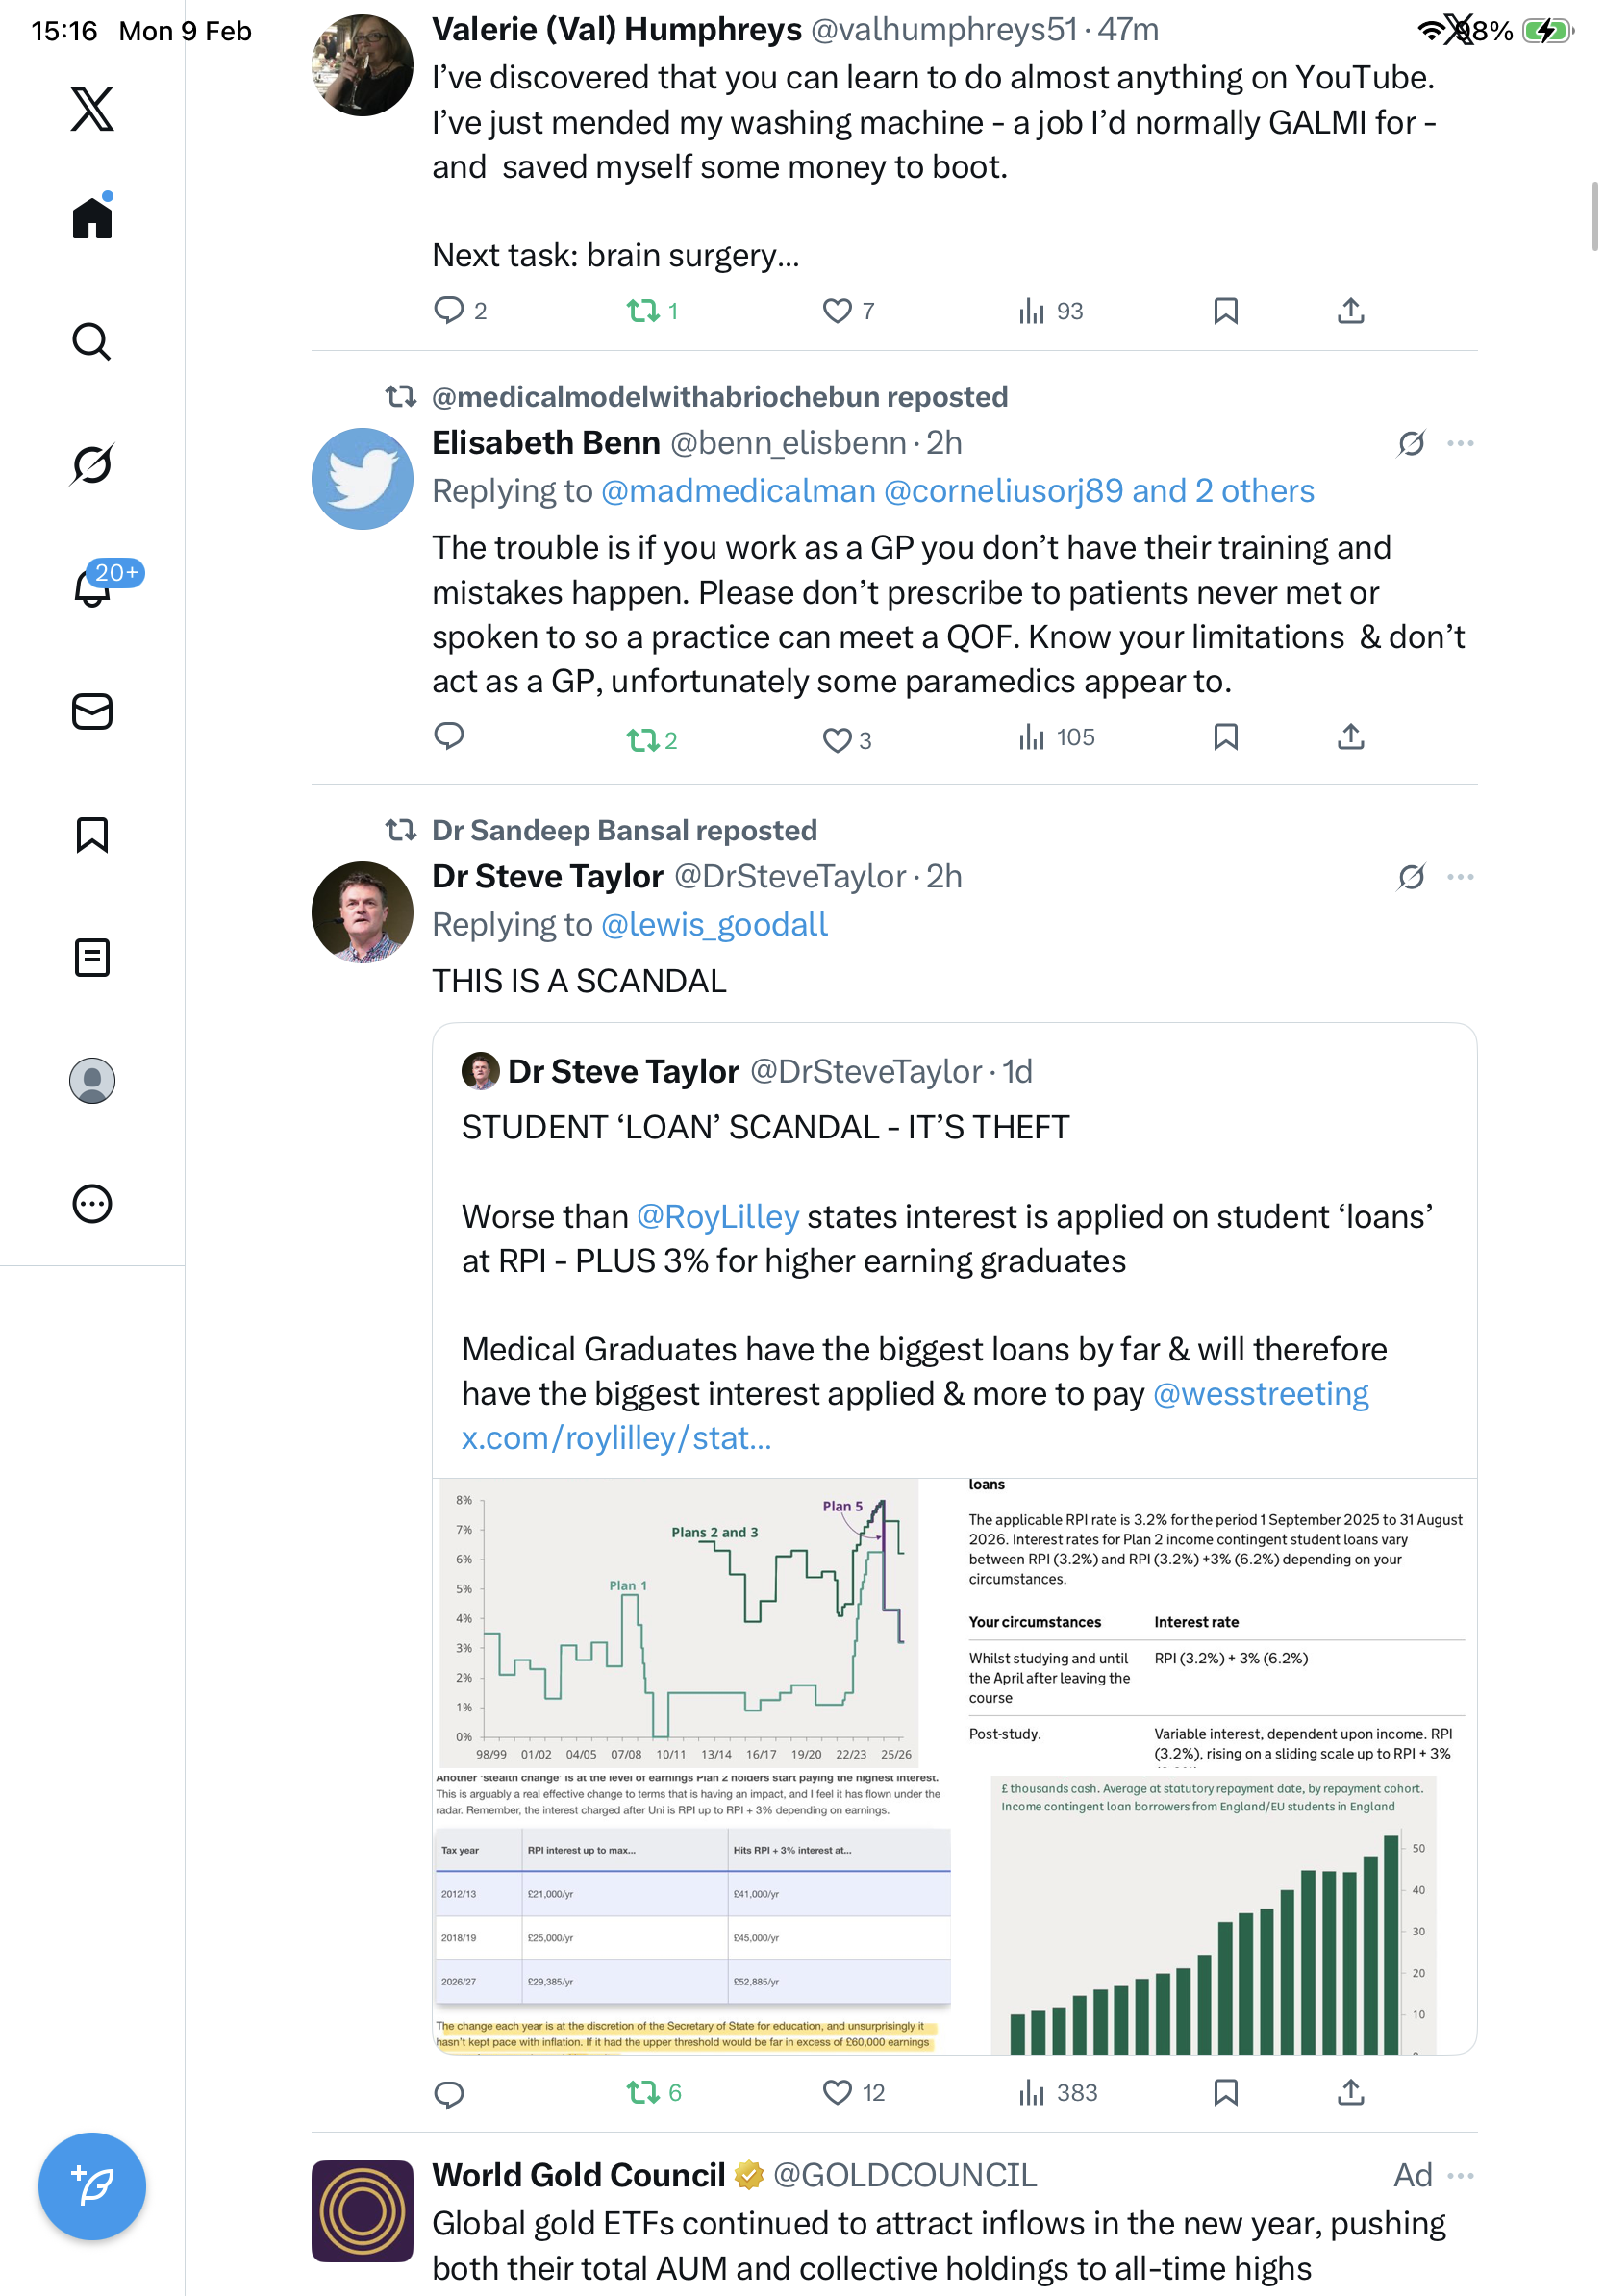Open more options on World Gold Council ad
This screenshot has width=1604, height=2296.
click(x=1460, y=2175)
